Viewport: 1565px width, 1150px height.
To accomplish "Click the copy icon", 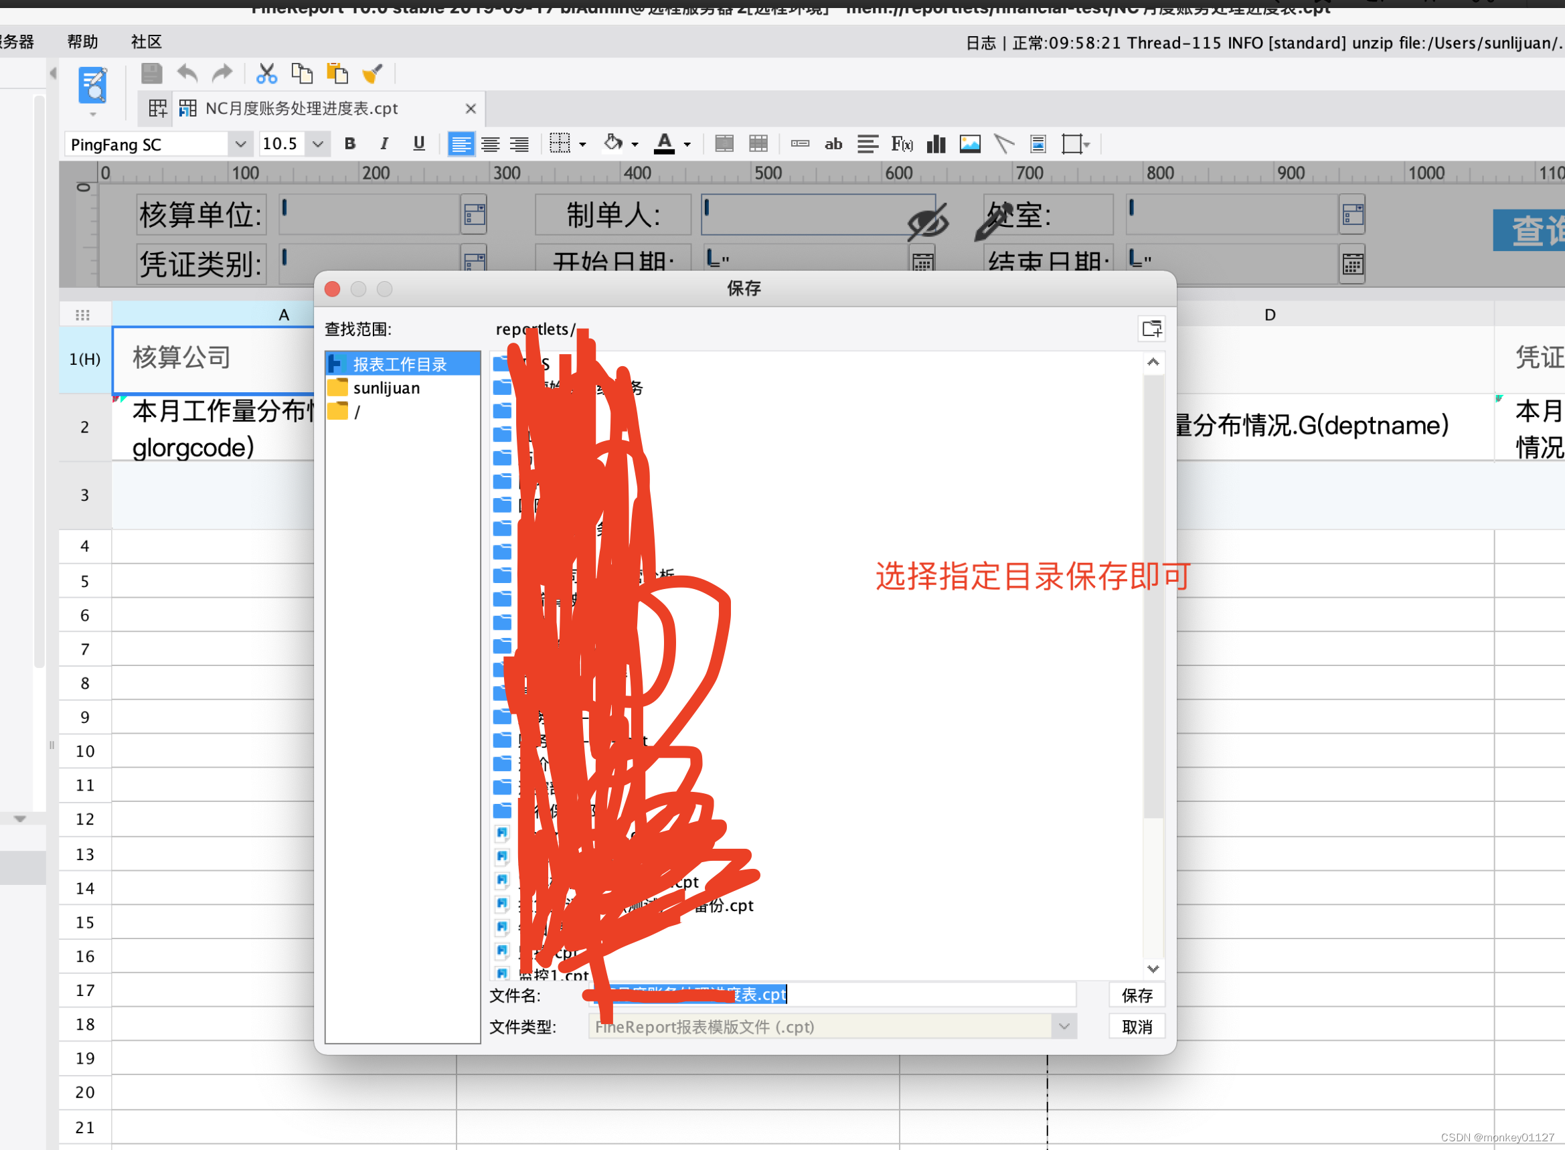I will [x=301, y=73].
